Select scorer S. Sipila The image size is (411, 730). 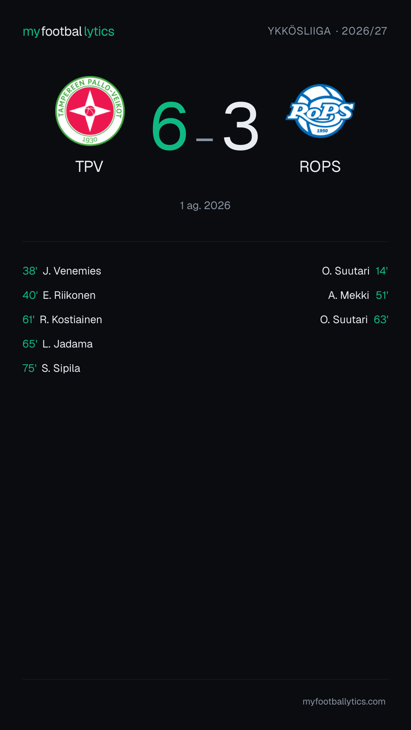61,368
